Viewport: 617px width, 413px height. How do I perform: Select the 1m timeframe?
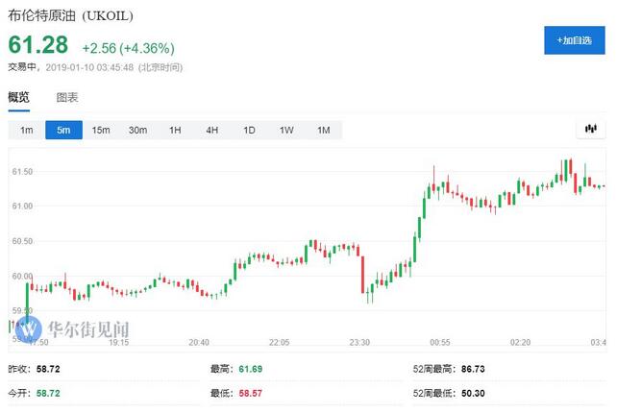click(27, 130)
